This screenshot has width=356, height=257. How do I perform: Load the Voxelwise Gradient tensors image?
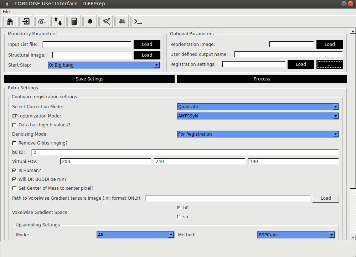point(326,198)
